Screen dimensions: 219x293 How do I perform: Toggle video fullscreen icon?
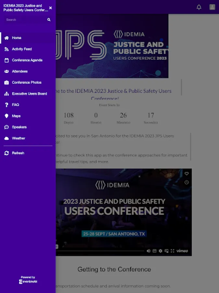tap(173, 251)
